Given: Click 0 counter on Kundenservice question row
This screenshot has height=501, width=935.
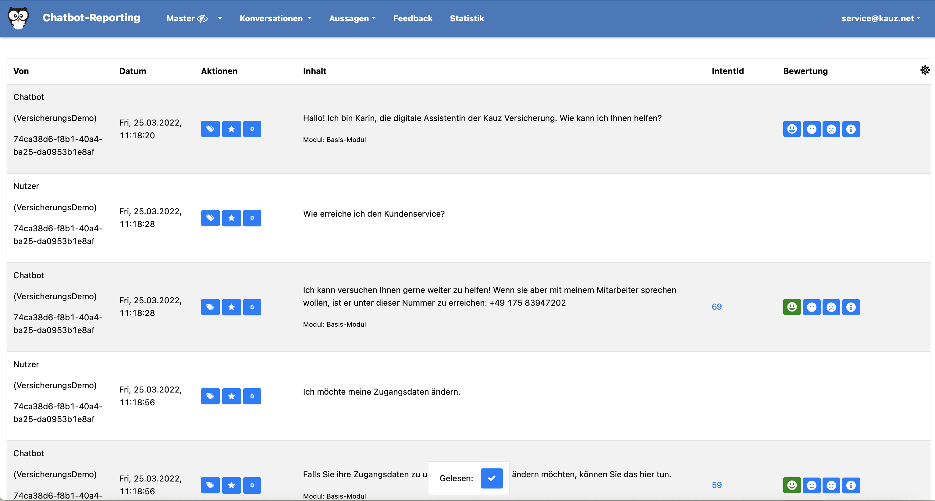Looking at the screenshot, I should click(x=252, y=218).
